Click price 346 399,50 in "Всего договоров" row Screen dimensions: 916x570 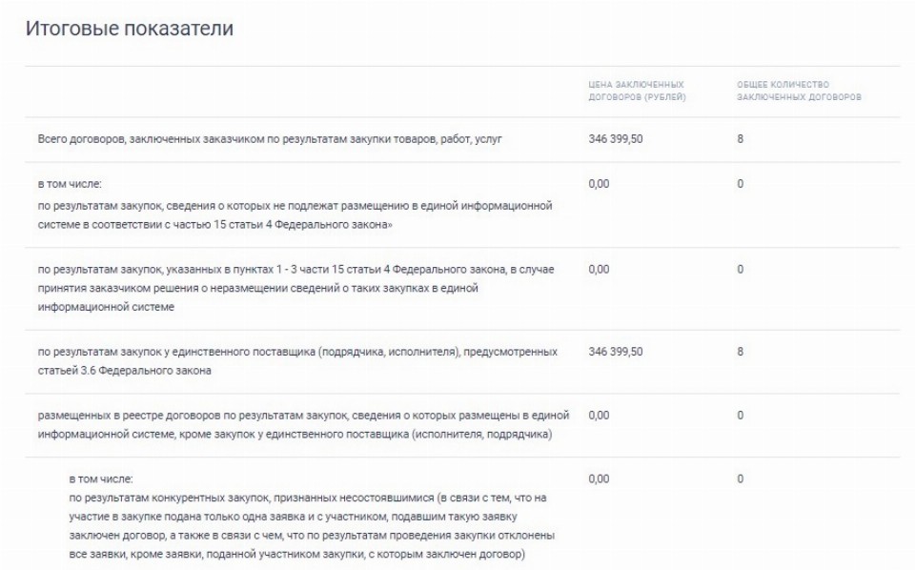(616, 140)
